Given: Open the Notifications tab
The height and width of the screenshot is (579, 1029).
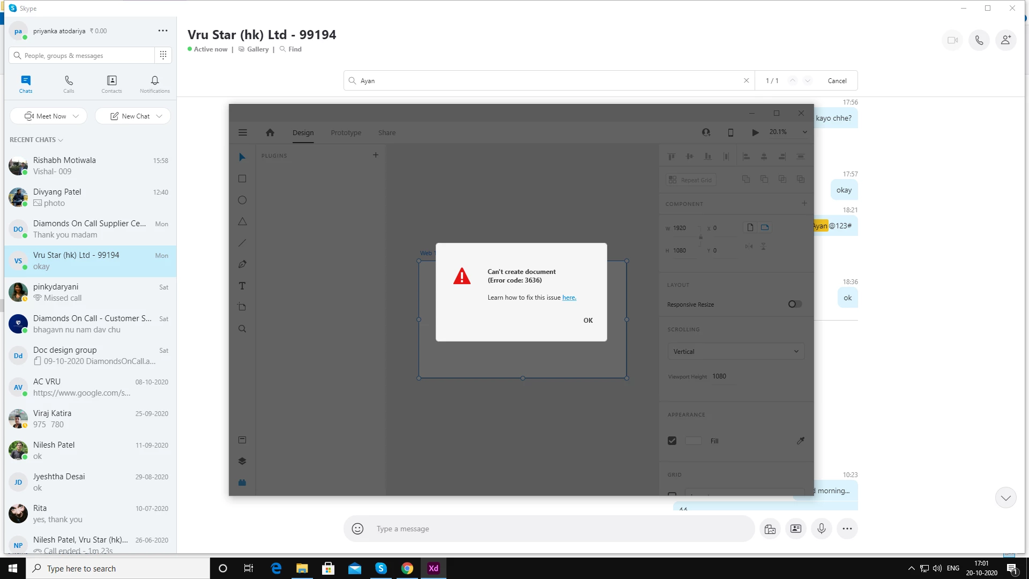Looking at the screenshot, I should click(x=154, y=84).
